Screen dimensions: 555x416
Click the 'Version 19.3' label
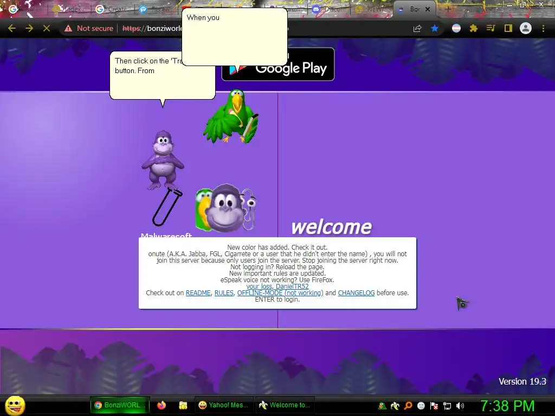pos(522,381)
